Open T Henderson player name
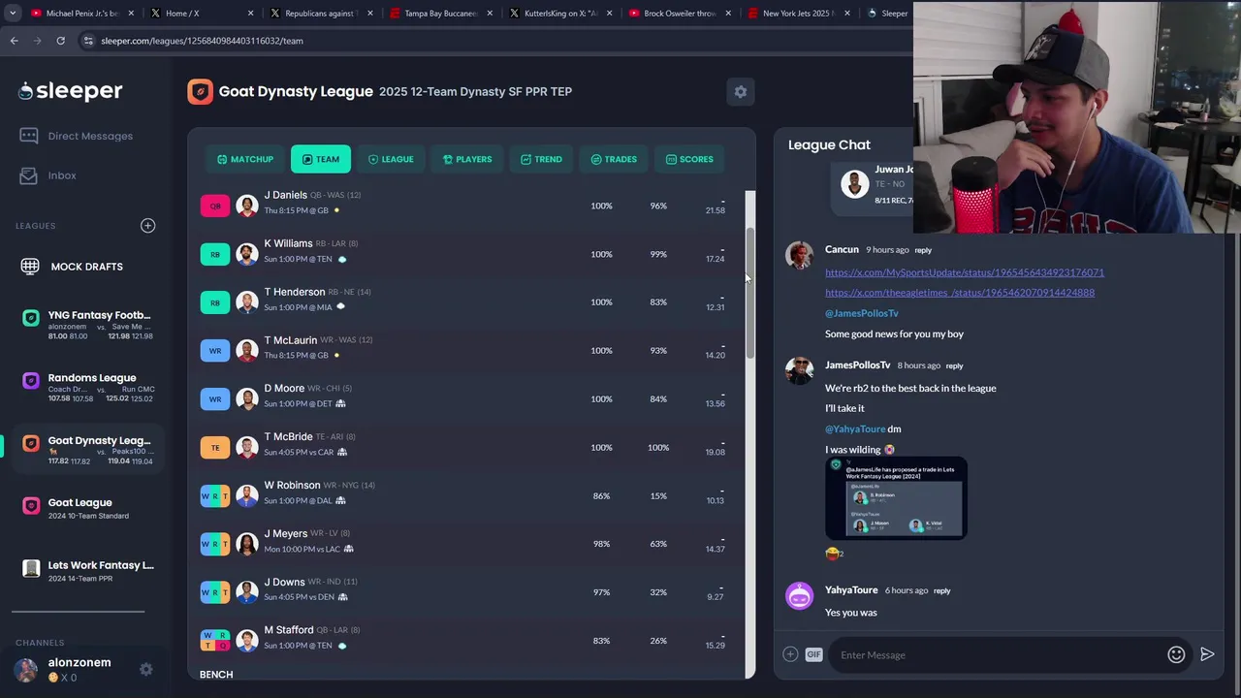1241x698 pixels. 294,292
